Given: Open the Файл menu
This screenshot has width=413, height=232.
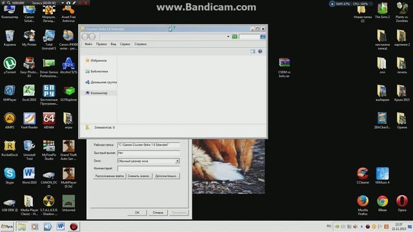Looking at the screenshot, I should (x=88, y=44).
